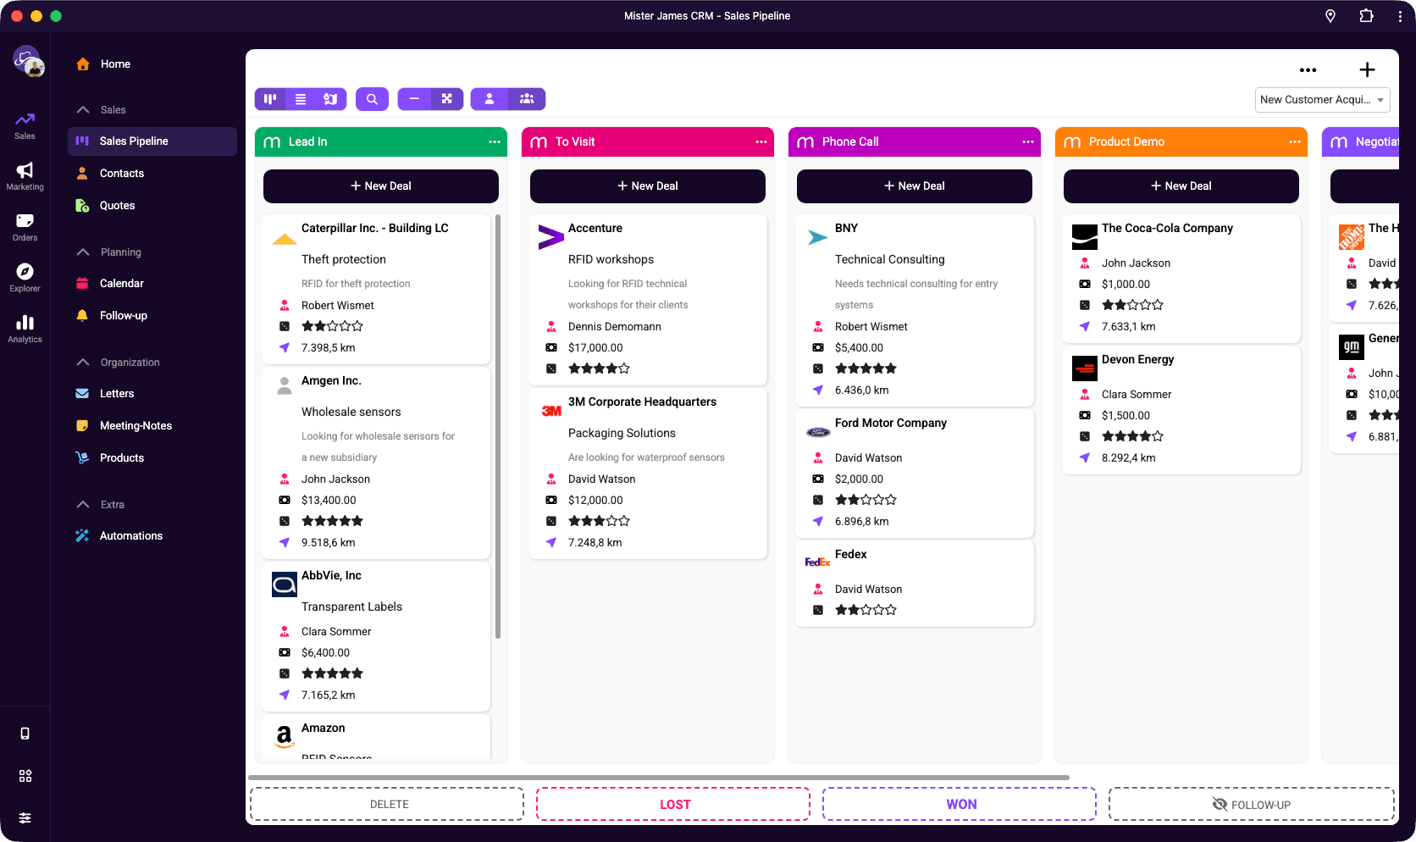
Task: Open the Amgen Inc. deal card title
Action: (x=331, y=381)
